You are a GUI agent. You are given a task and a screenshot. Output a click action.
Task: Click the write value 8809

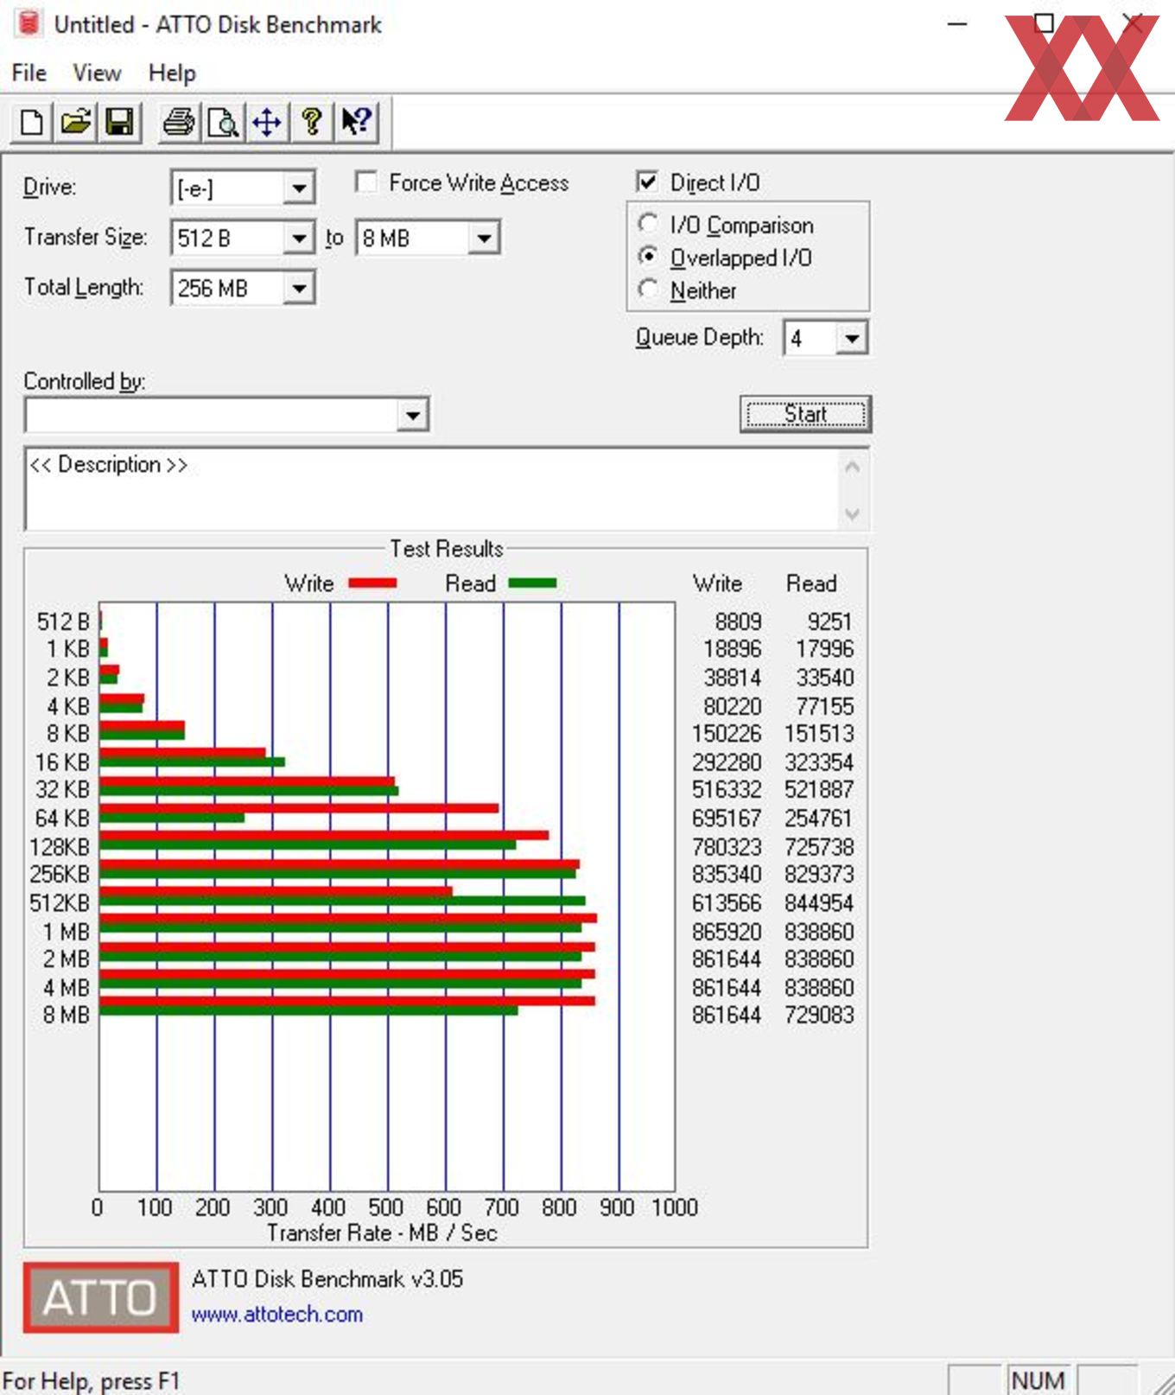click(x=739, y=621)
